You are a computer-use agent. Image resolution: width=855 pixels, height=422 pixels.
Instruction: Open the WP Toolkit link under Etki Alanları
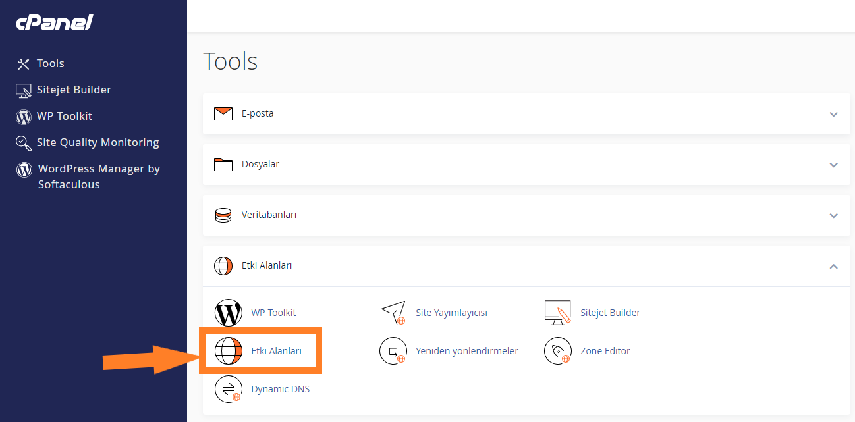tap(274, 313)
